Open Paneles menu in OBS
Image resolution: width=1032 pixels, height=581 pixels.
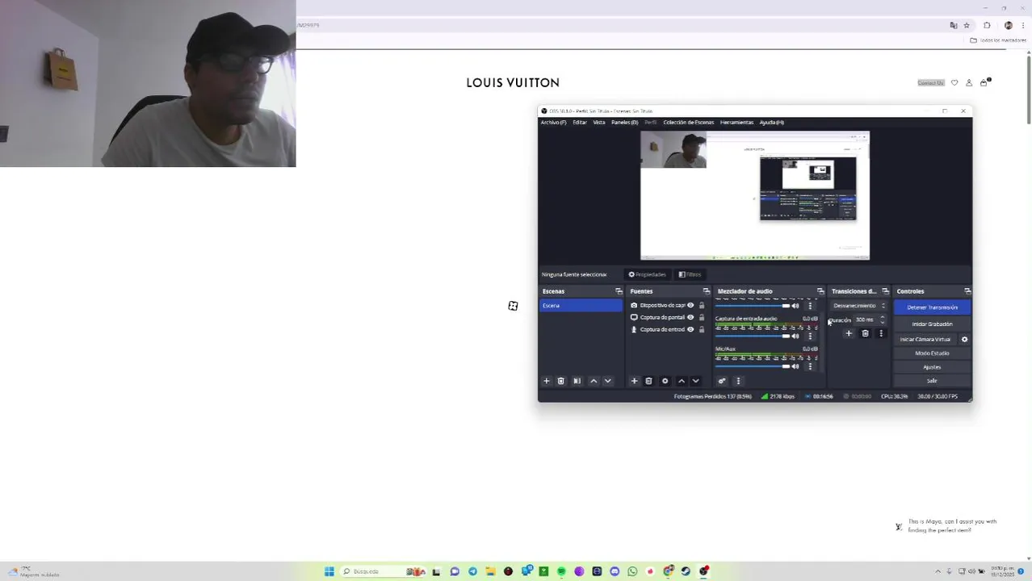624,123
